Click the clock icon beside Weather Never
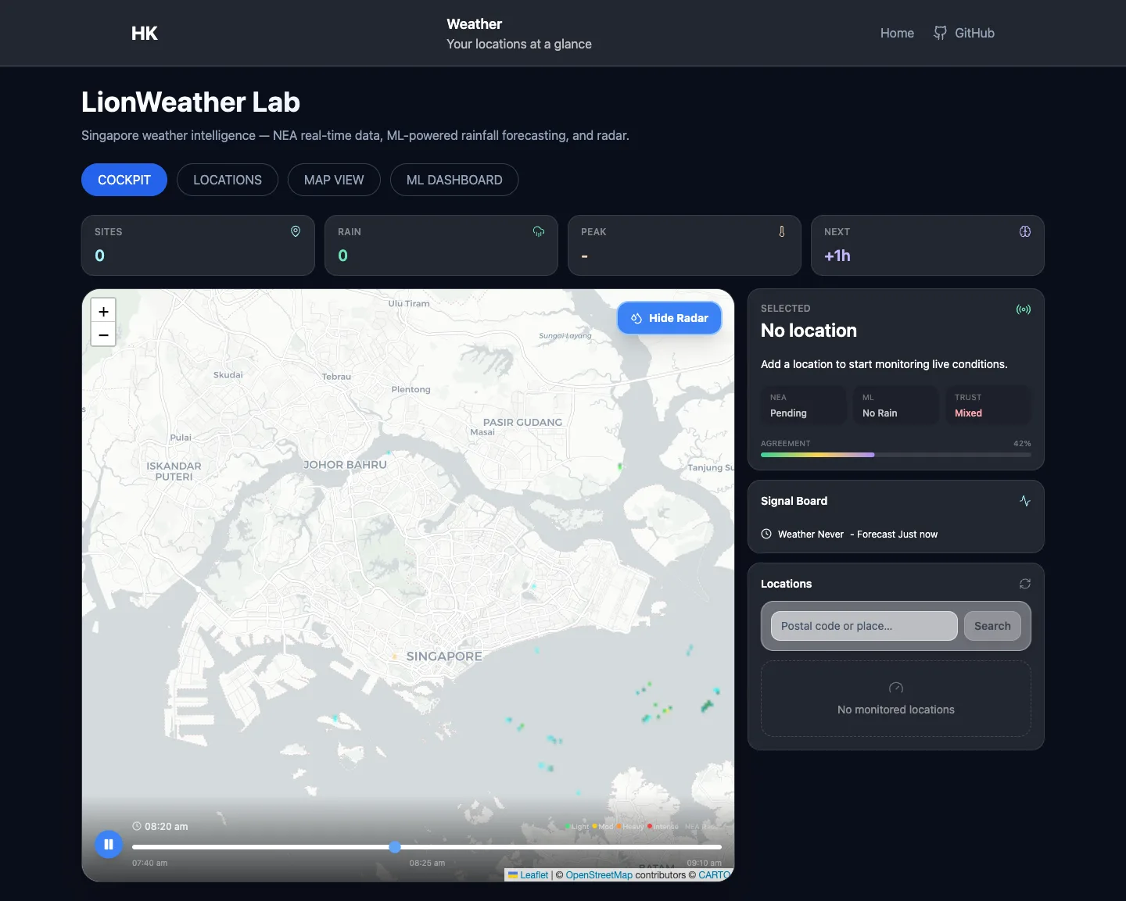This screenshot has height=901, width=1126. coord(766,535)
